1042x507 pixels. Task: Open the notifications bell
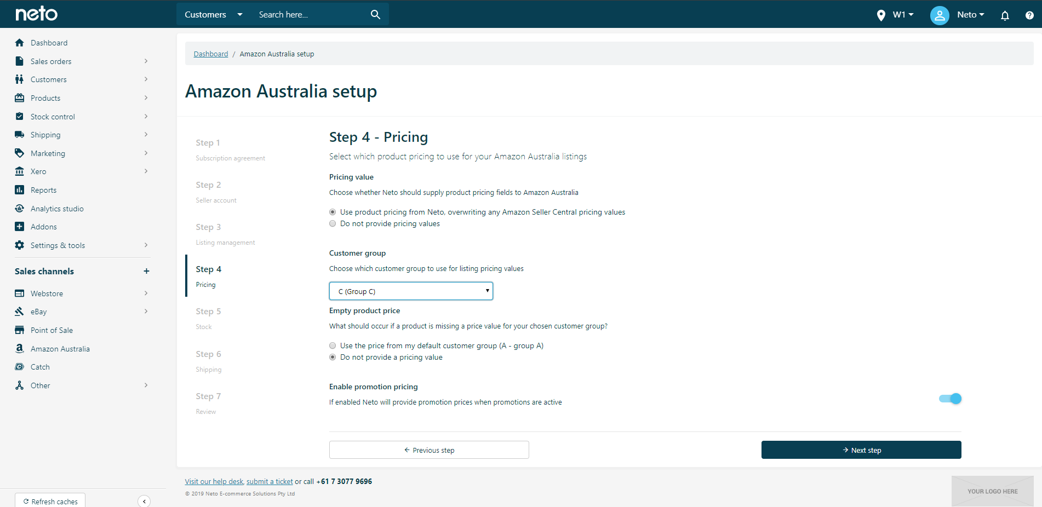pos(1005,15)
